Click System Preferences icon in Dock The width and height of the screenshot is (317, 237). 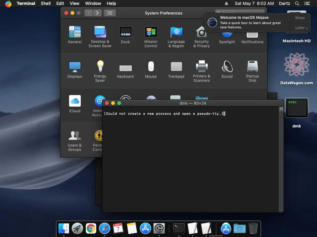coord(159,229)
